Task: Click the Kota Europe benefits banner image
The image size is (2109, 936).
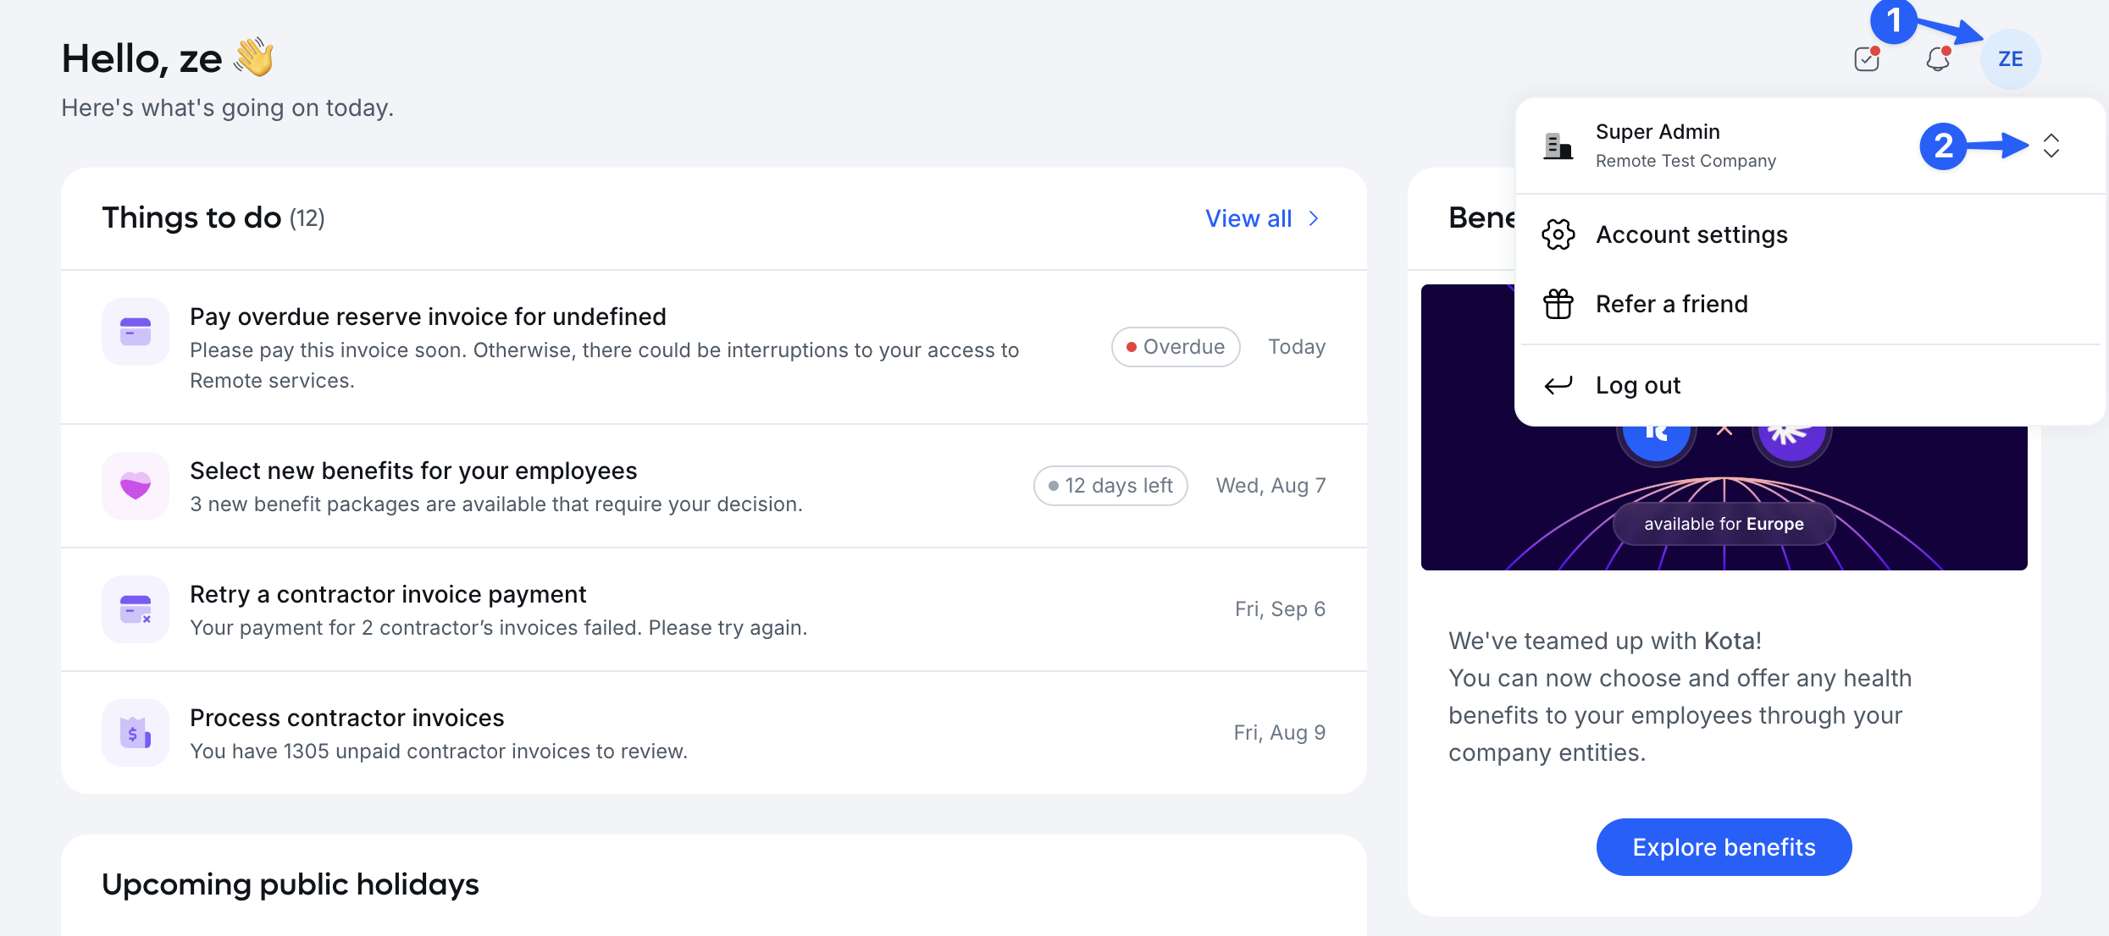Action: click(x=1724, y=498)
